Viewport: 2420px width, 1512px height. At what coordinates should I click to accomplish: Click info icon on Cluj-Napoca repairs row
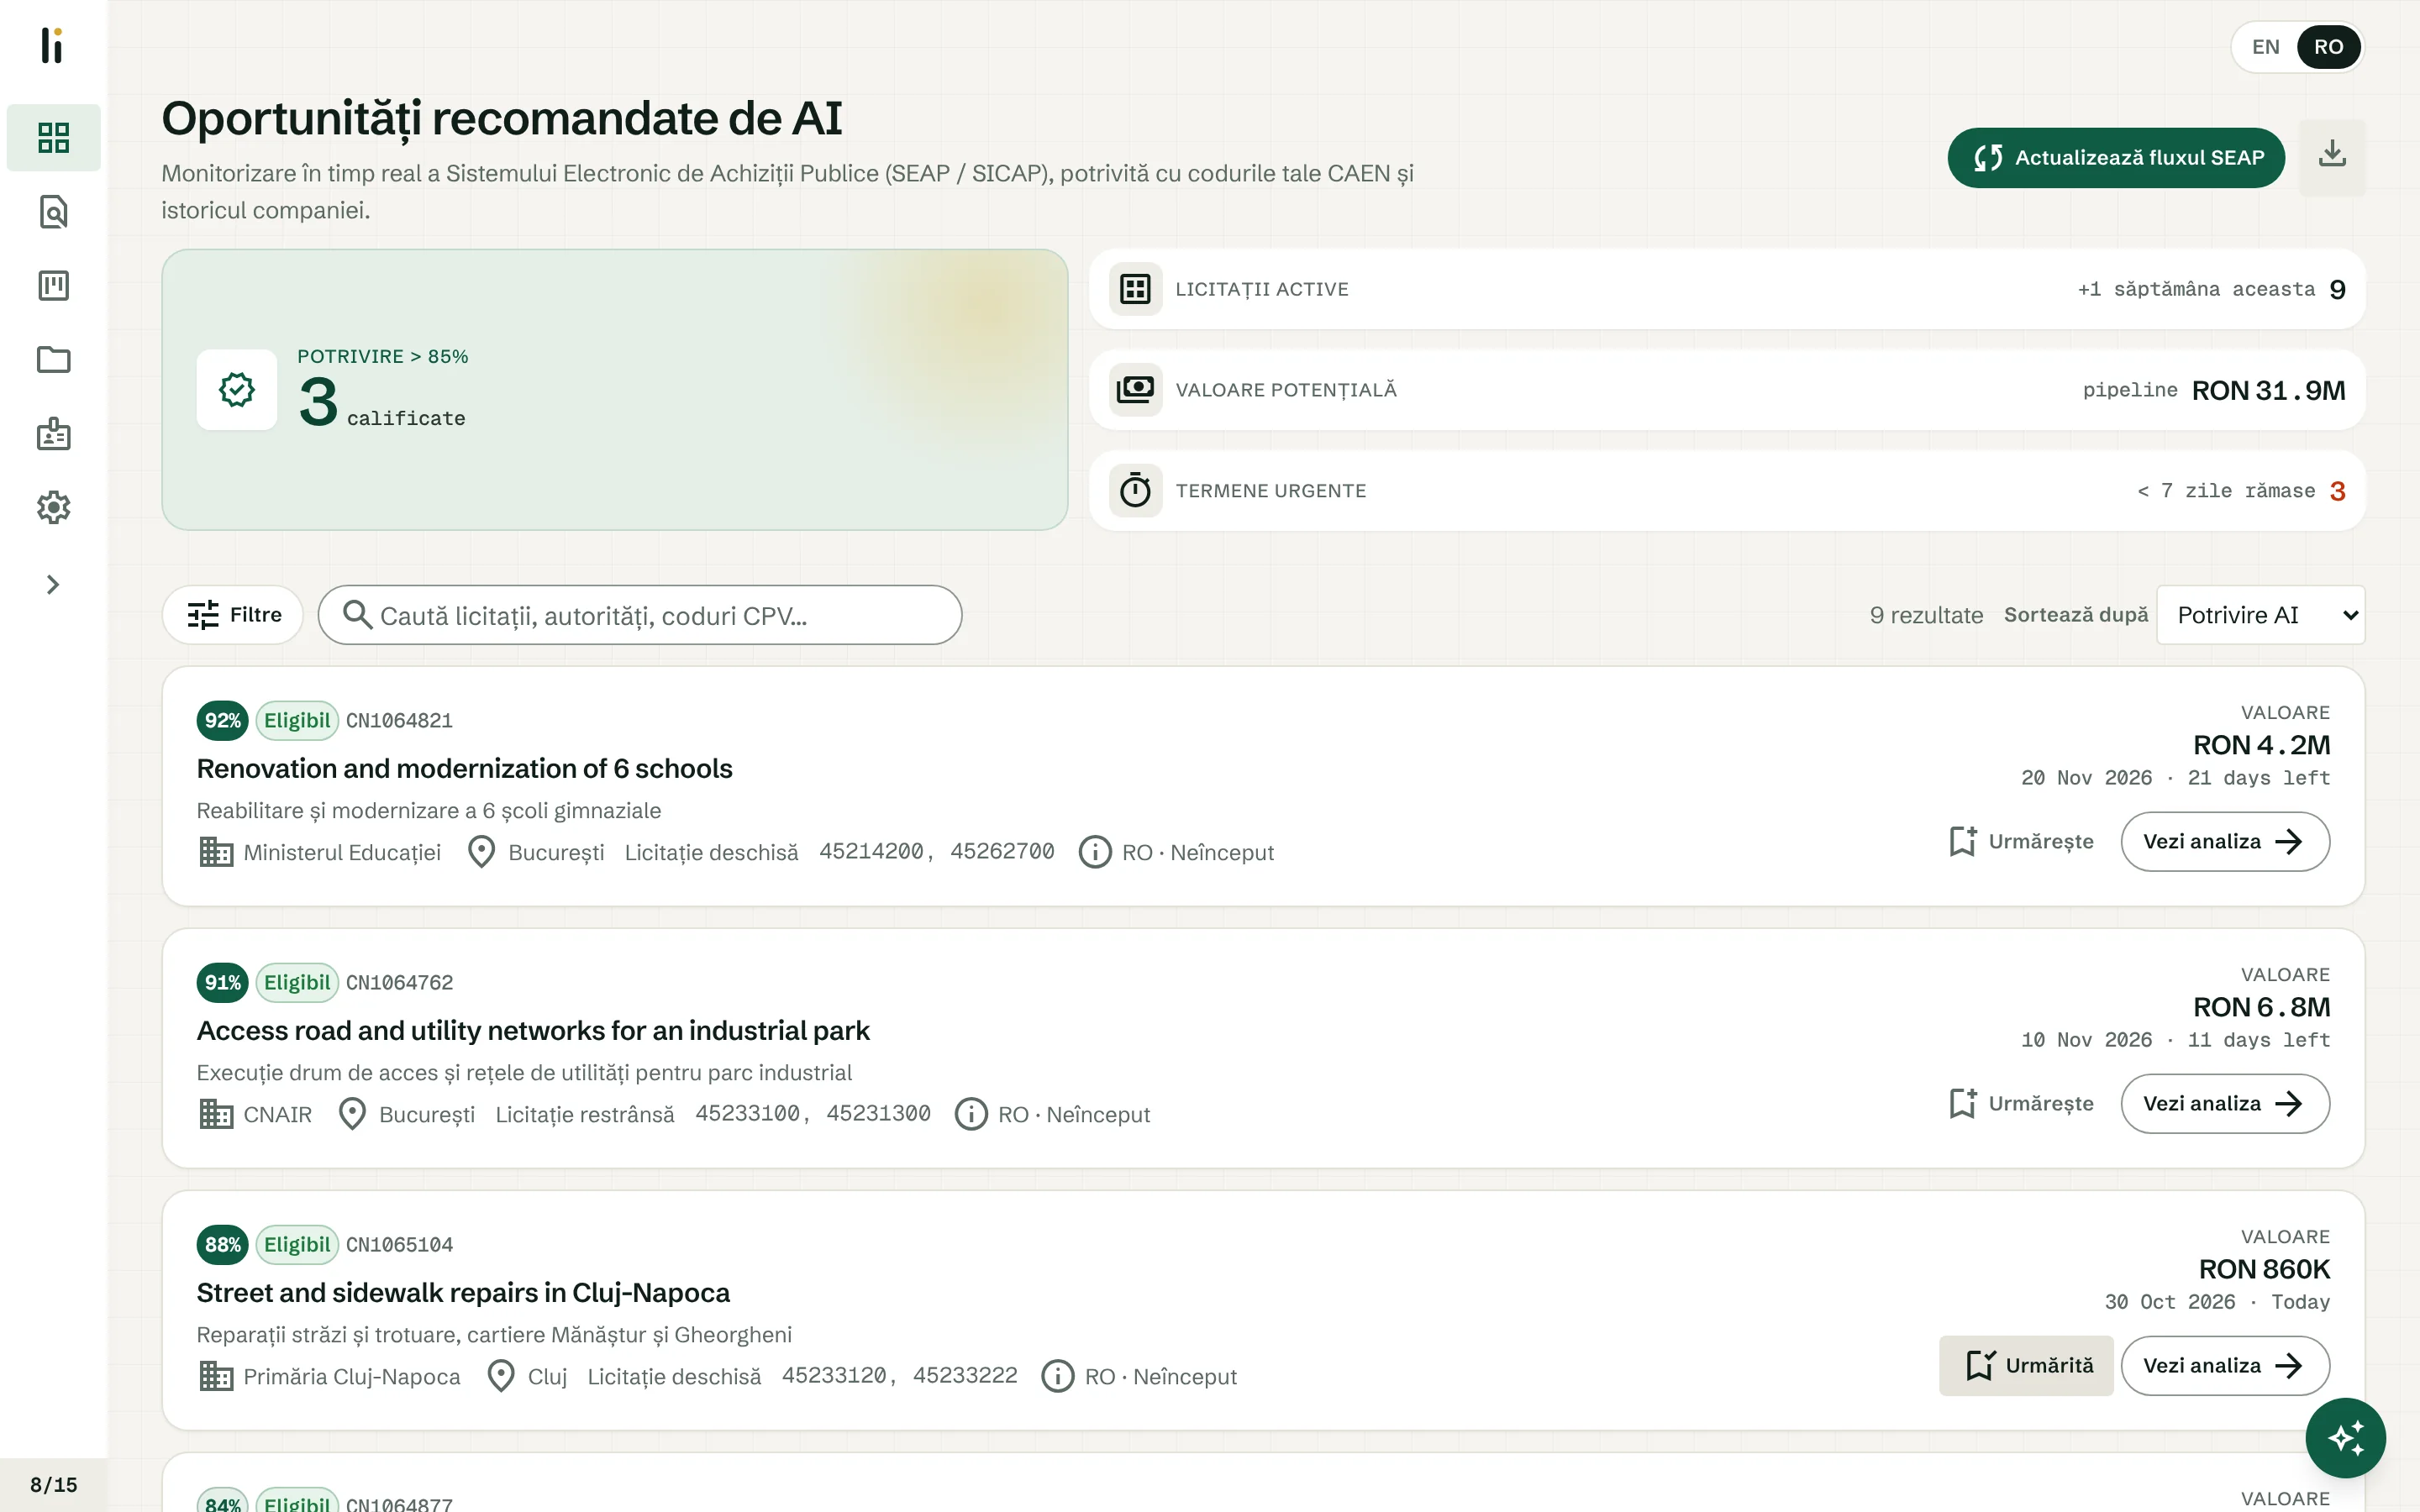click(1058, 1376)
